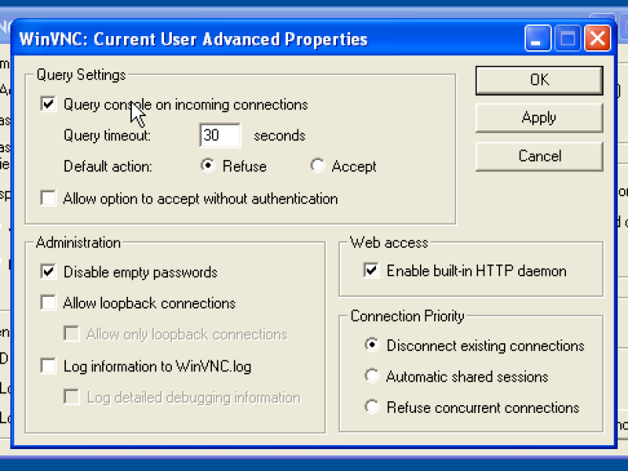The width and height of the screenshot is (628, 471).
Task: Select Refuse as default action
Action: click(x=207, y=166)
